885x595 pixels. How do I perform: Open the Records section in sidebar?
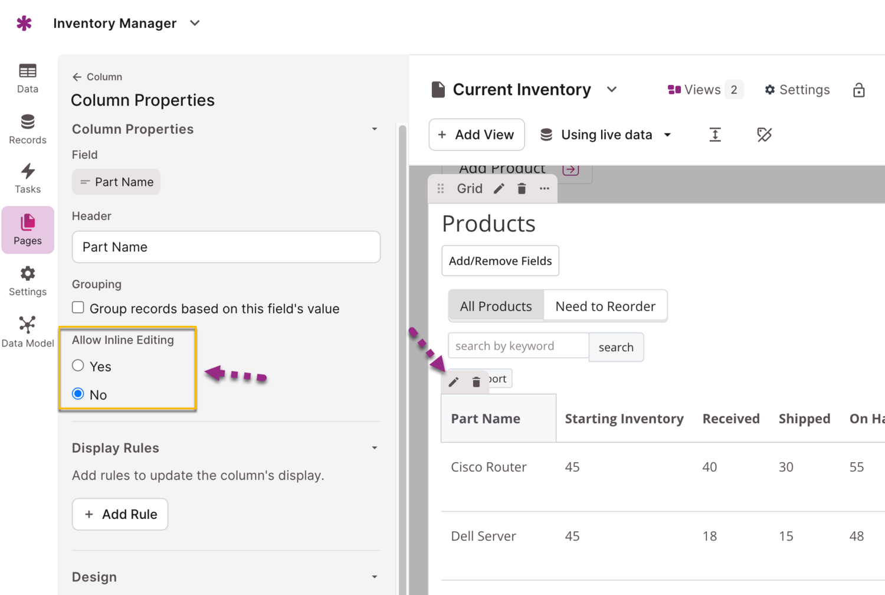coord(27,129)
